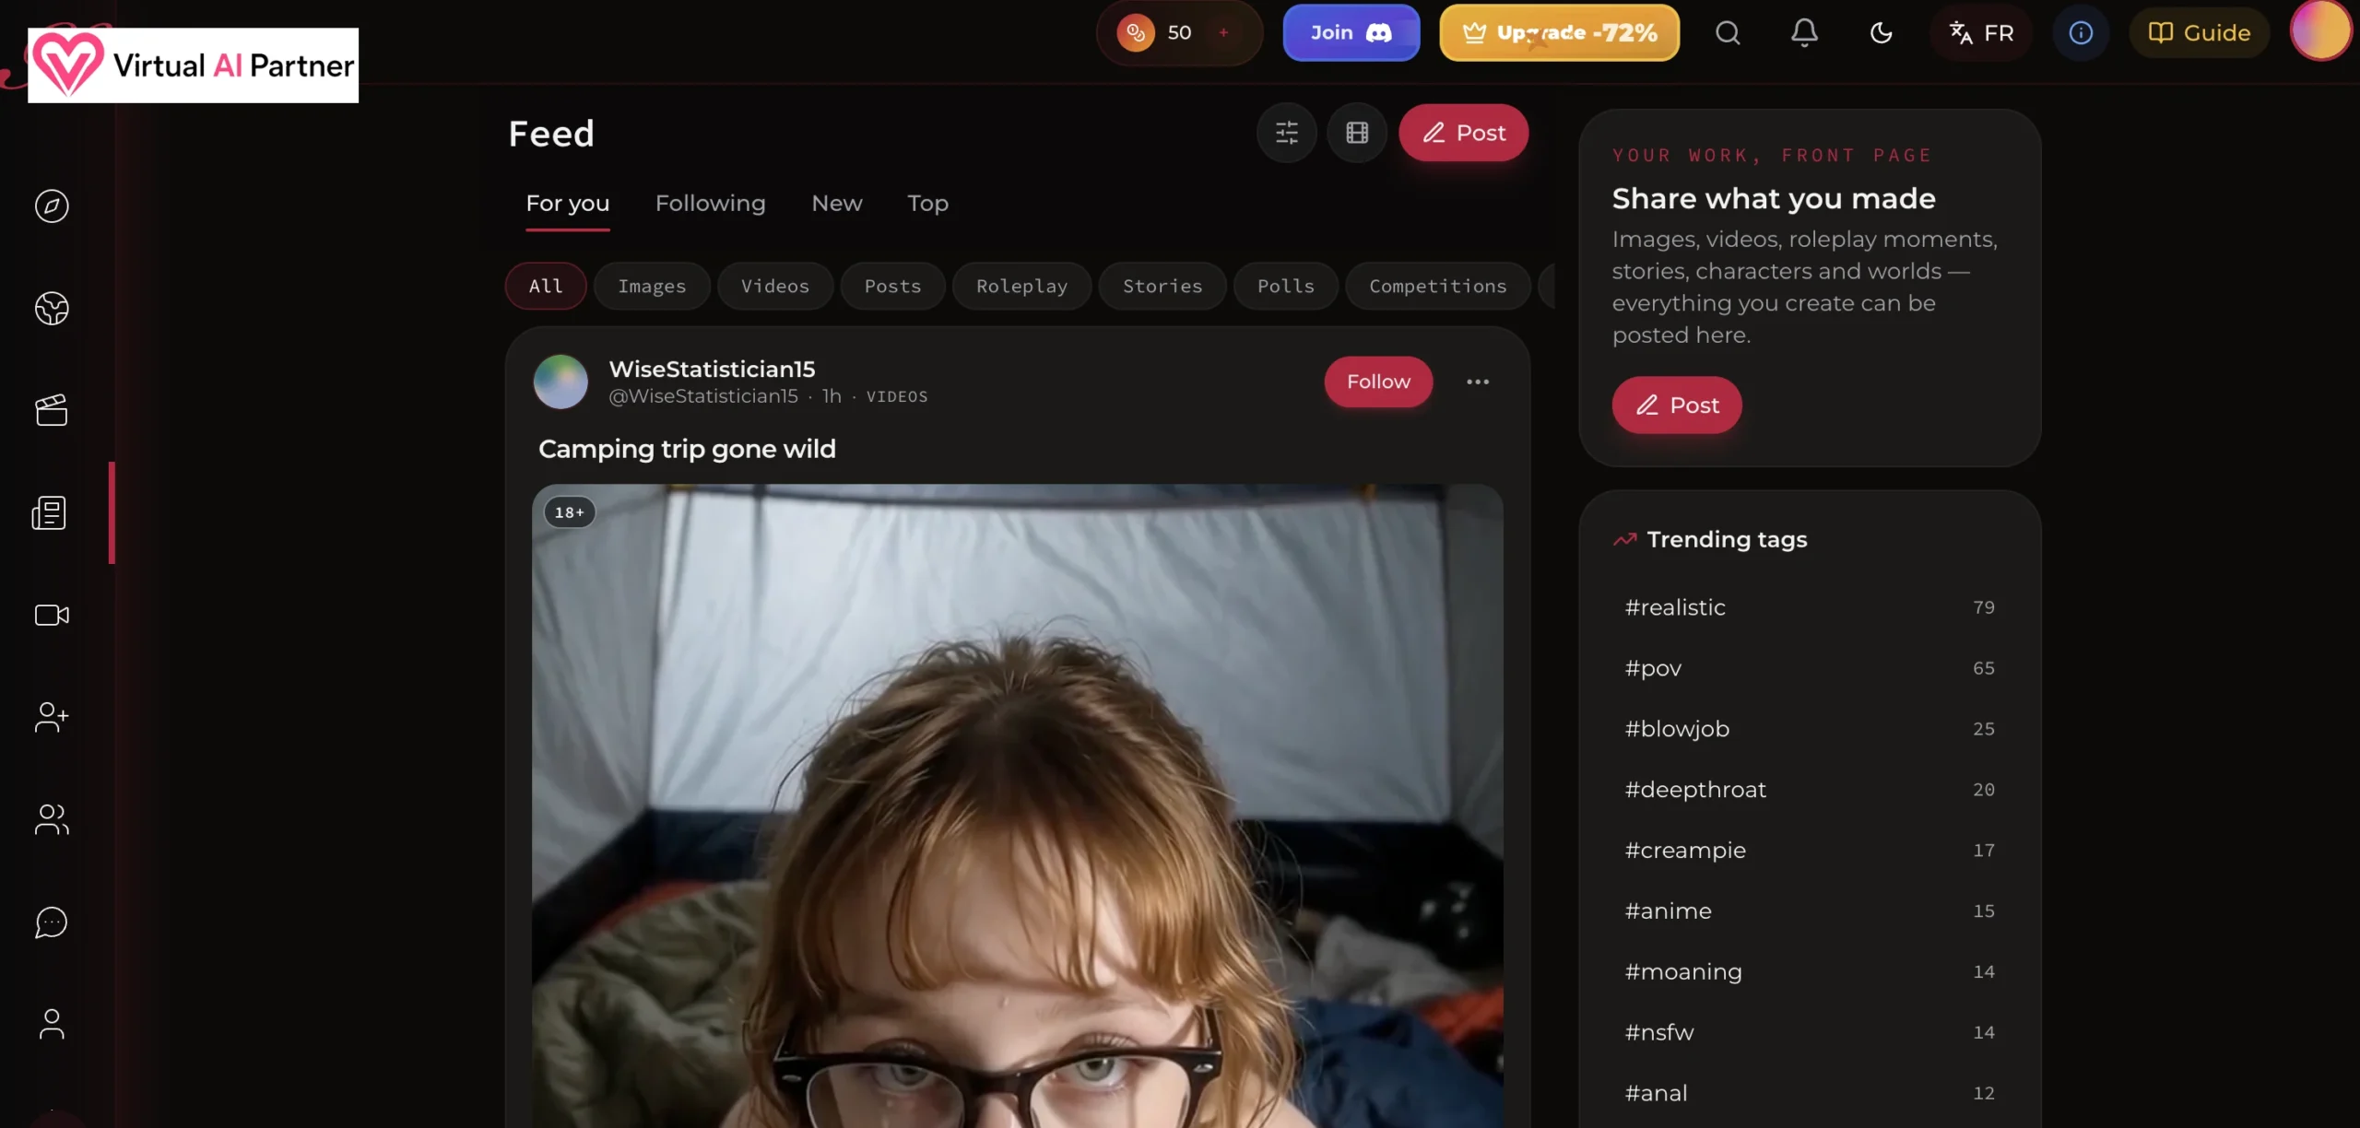Select the All filter chip
The image size is (2360, 1128).
[546, 286]
